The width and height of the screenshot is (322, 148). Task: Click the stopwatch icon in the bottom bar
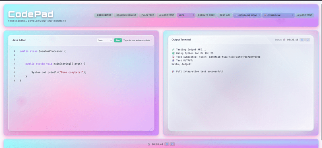(149, 144)
